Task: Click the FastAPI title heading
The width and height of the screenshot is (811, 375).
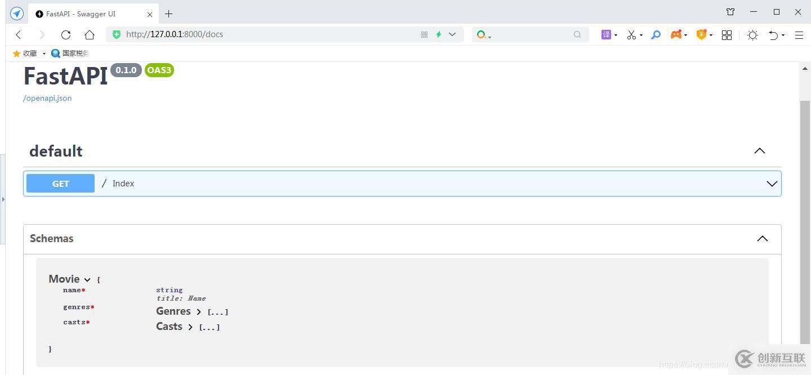Action: point(65,75)
